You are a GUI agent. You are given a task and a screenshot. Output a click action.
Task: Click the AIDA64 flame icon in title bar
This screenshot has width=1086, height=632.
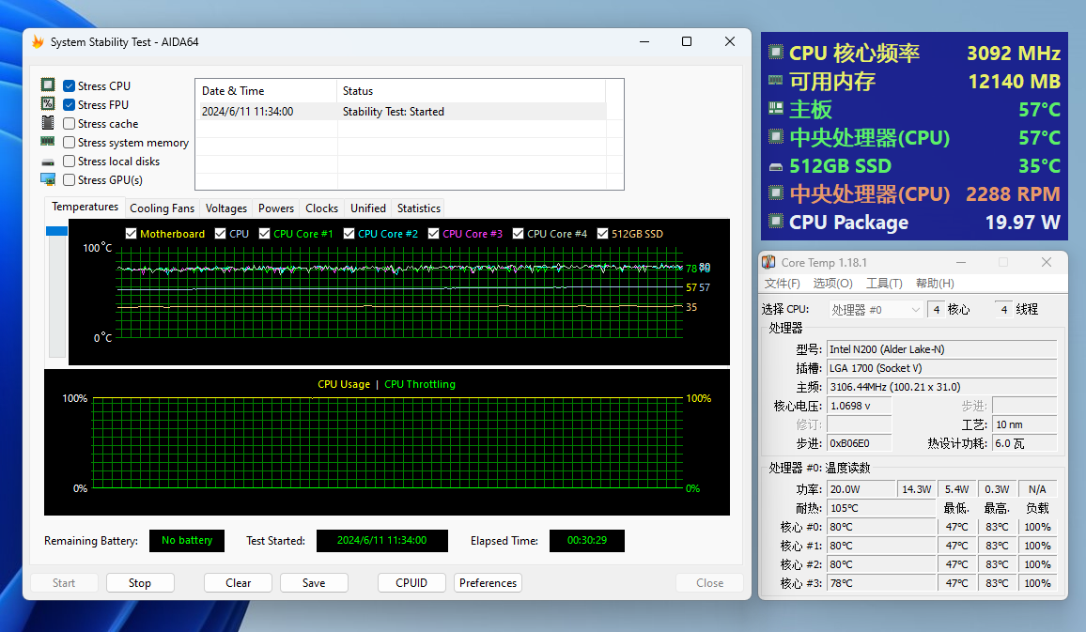(x=38, y=41)
